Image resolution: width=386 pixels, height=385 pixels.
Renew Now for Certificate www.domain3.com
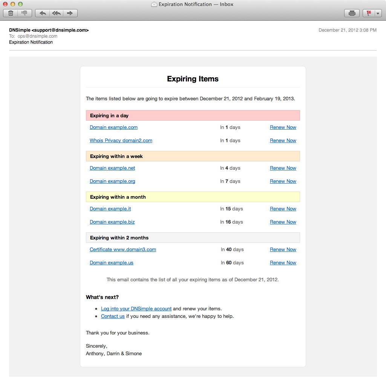[283, 250]
